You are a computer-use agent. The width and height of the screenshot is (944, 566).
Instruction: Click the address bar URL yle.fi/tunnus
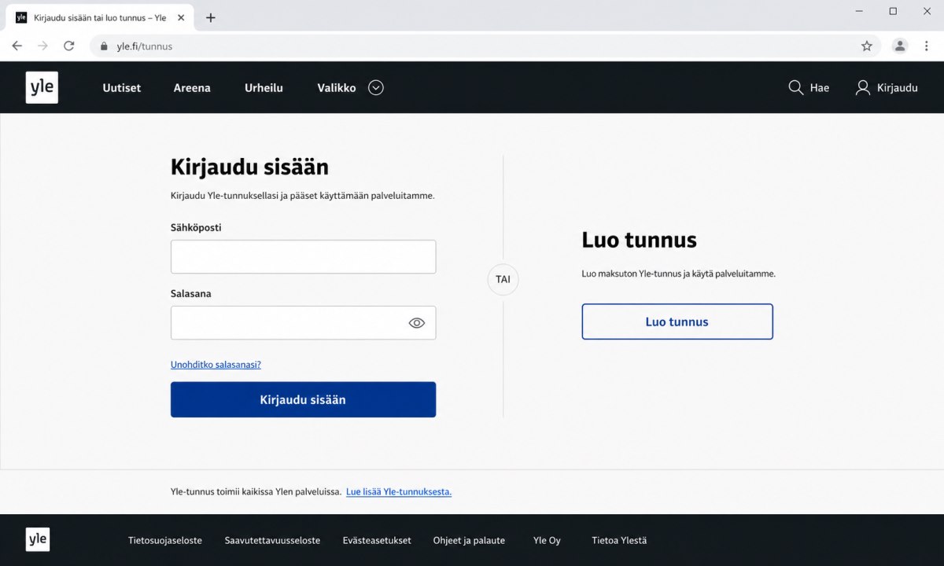pyautogui.click(x=144, y=46)
